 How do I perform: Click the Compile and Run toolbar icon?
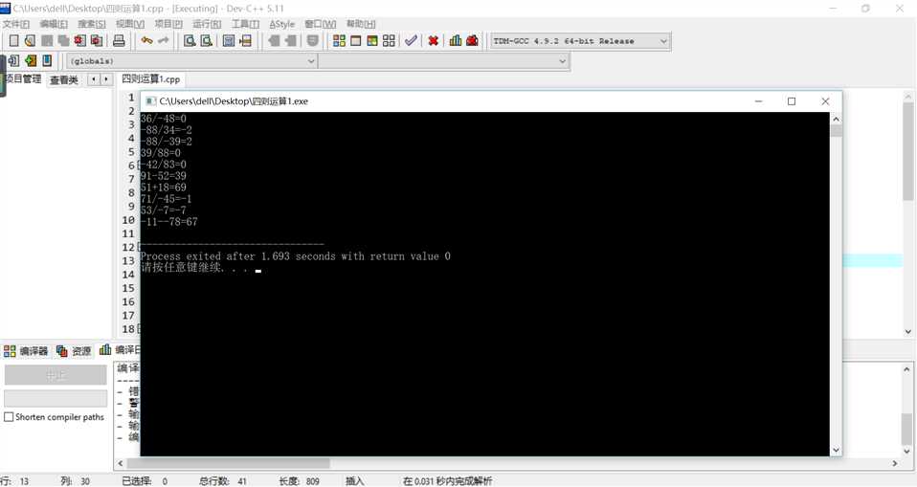click(372, 40)
